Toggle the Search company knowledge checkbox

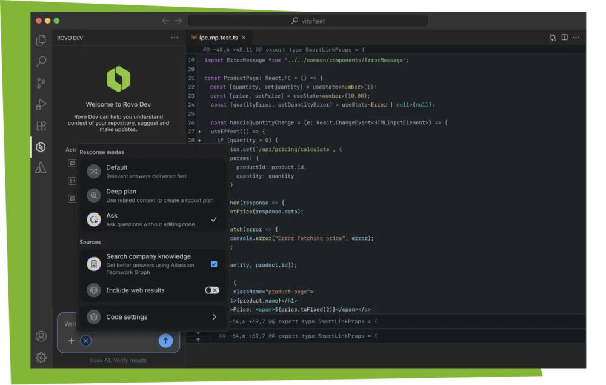click(x=214, y=264)
